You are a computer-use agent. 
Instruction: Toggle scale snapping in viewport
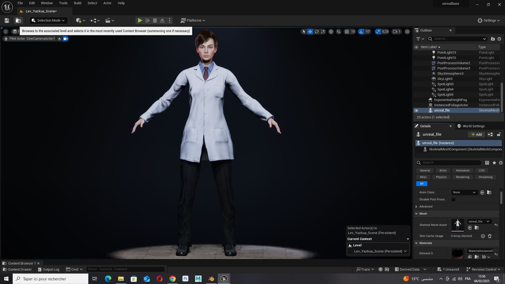point(378,32)
